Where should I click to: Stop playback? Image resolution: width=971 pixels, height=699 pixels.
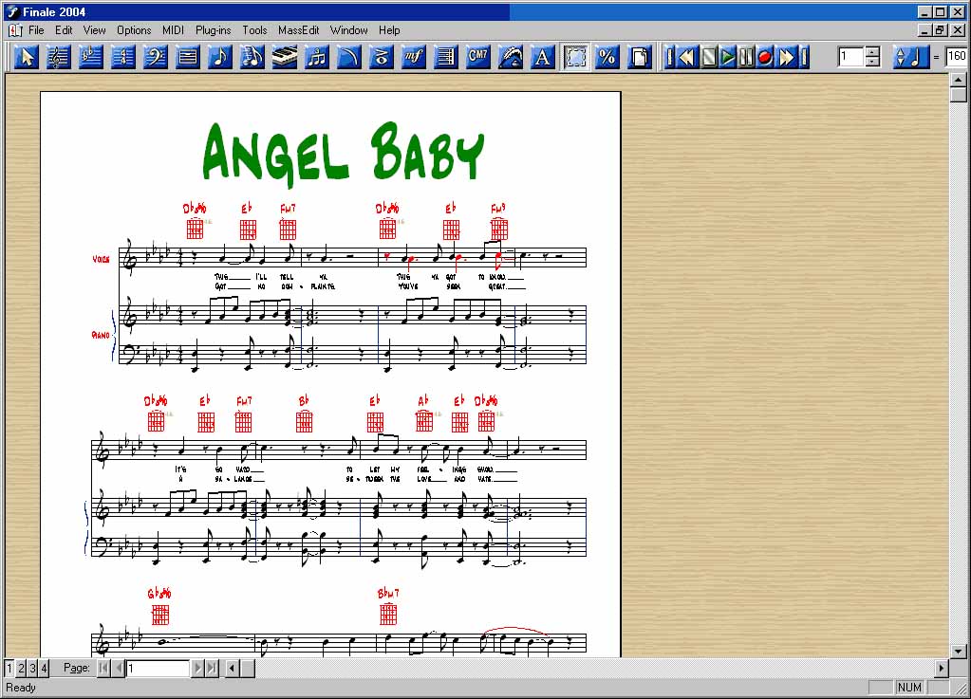coord(708,58)
